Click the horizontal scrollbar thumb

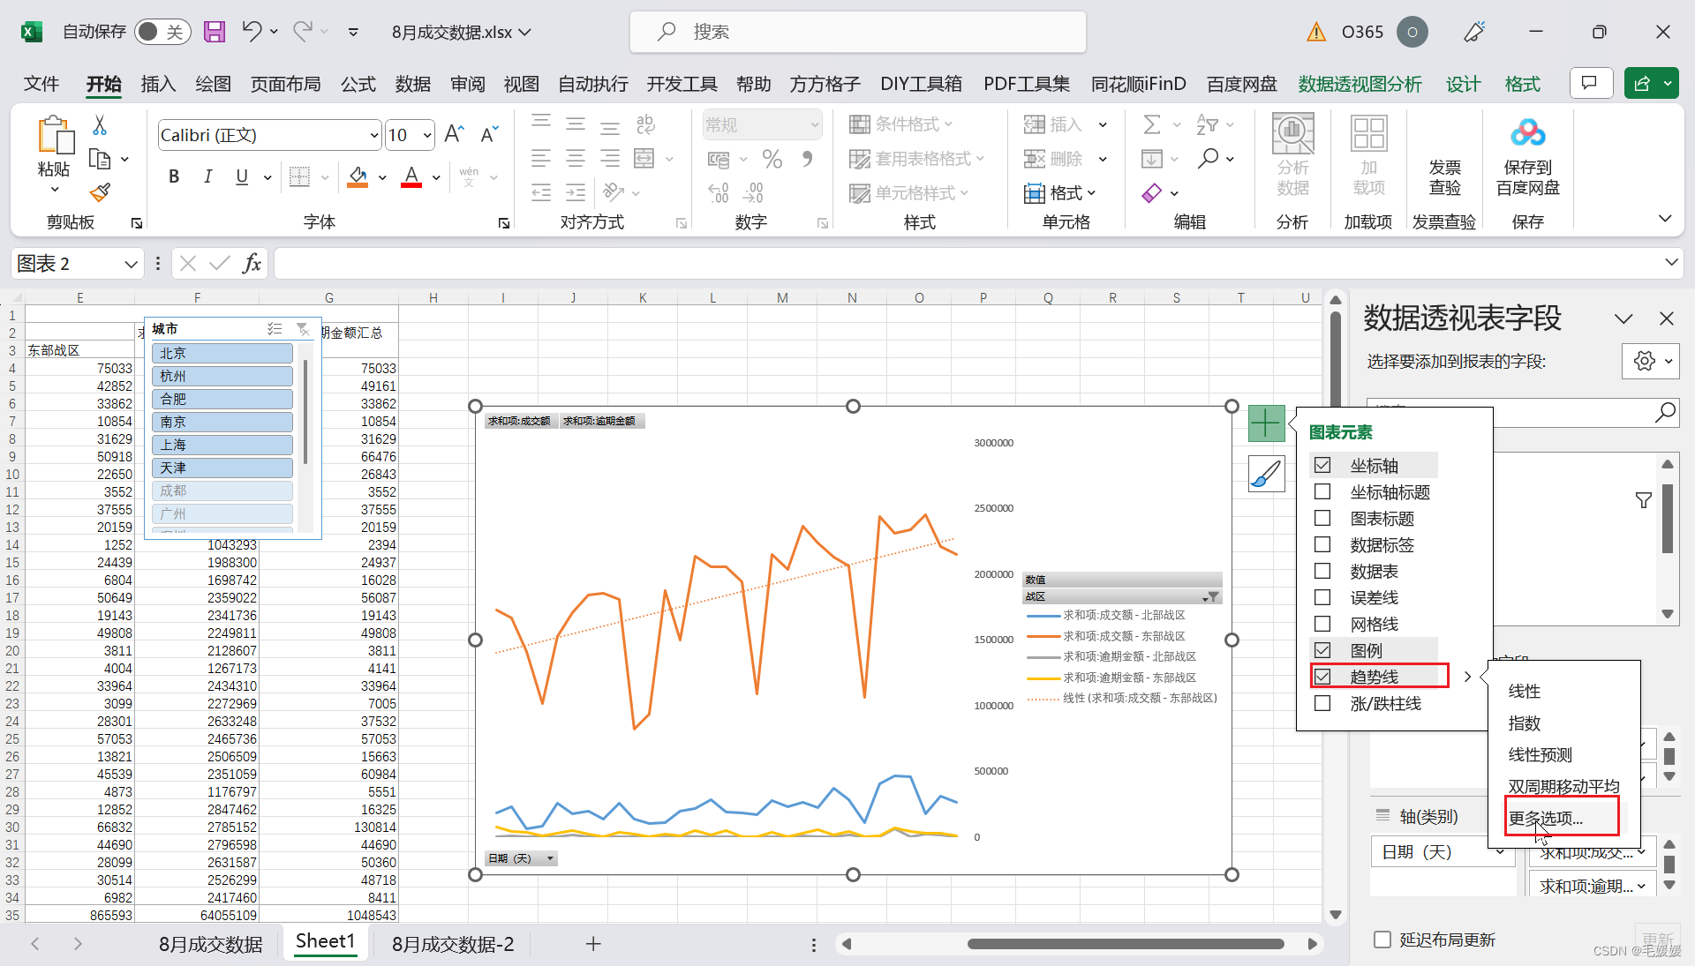[x=1126, y=944]
